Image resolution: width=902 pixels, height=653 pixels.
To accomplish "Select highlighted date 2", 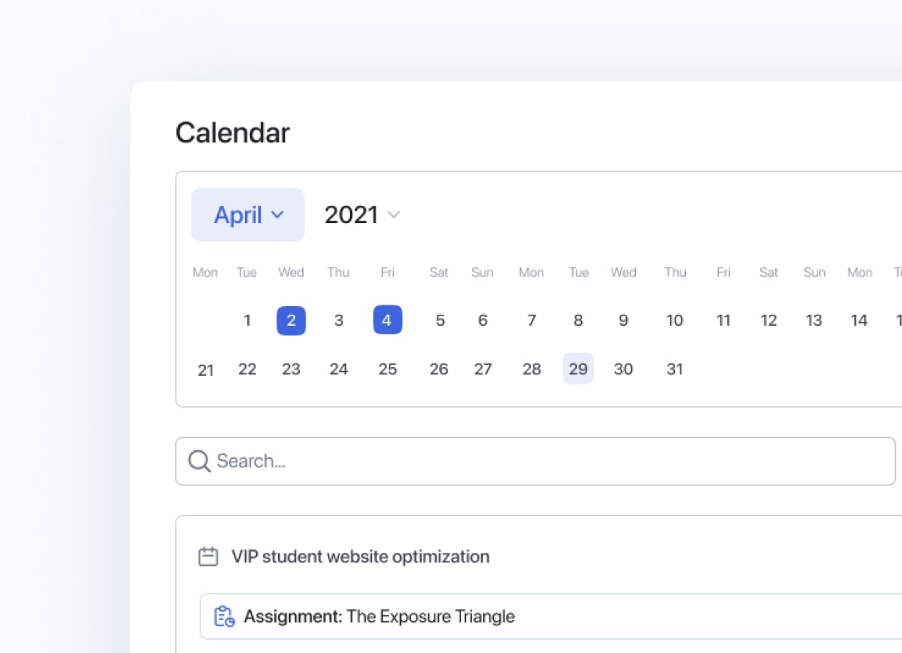I will coord(291,320).
